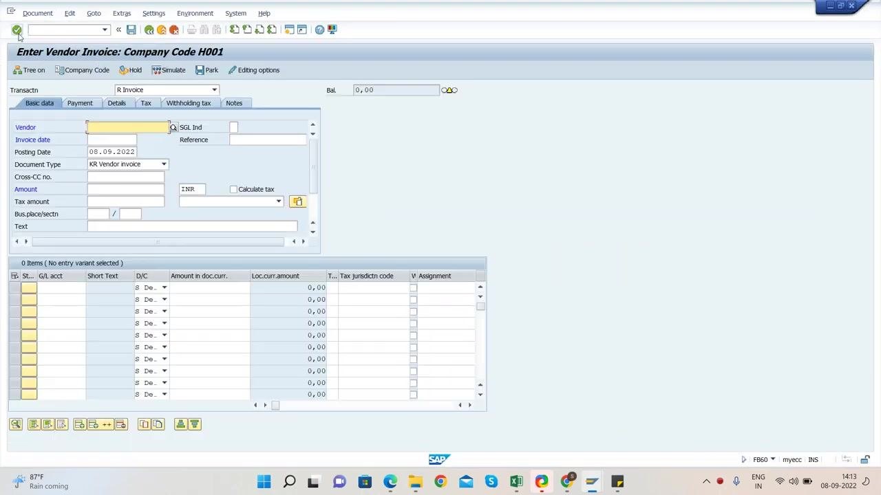Image resolution: width=881 pixels, height=495 pixels.
Task: Open the Document menu
Action: 37,13
